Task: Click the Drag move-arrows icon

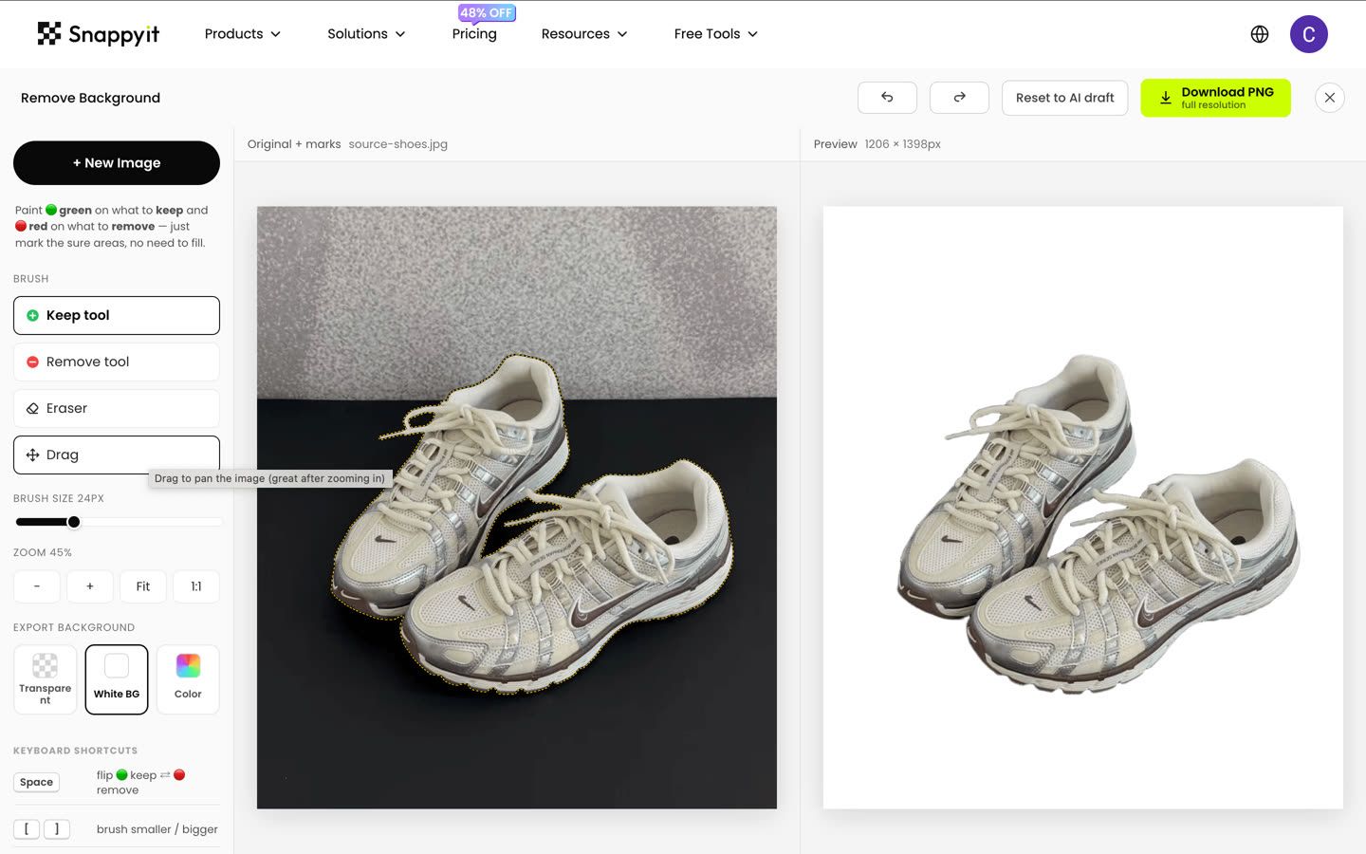Action: 32,455
